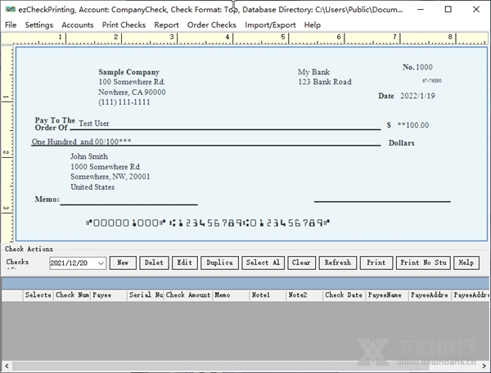Sort by the Note1 column header
This screenshot has height=373, width=491.
[x=268, y=295]
